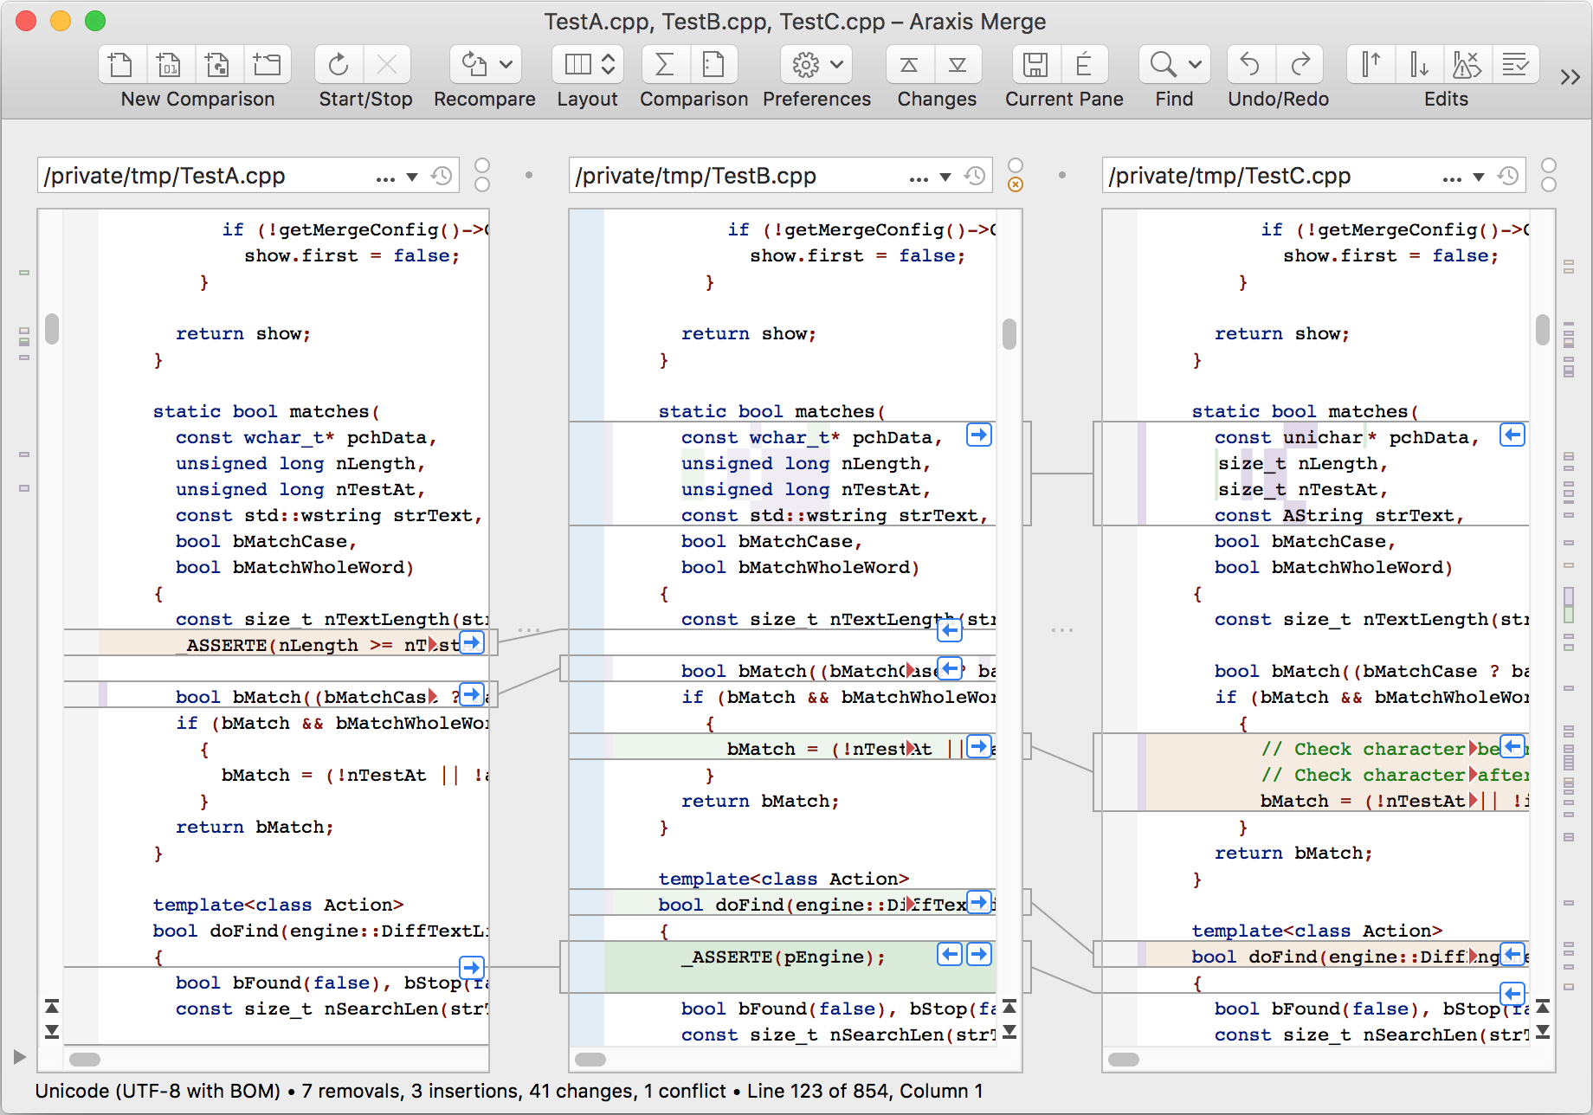Jump to the next change
Screen dimensions: 1593x1115
958,64
